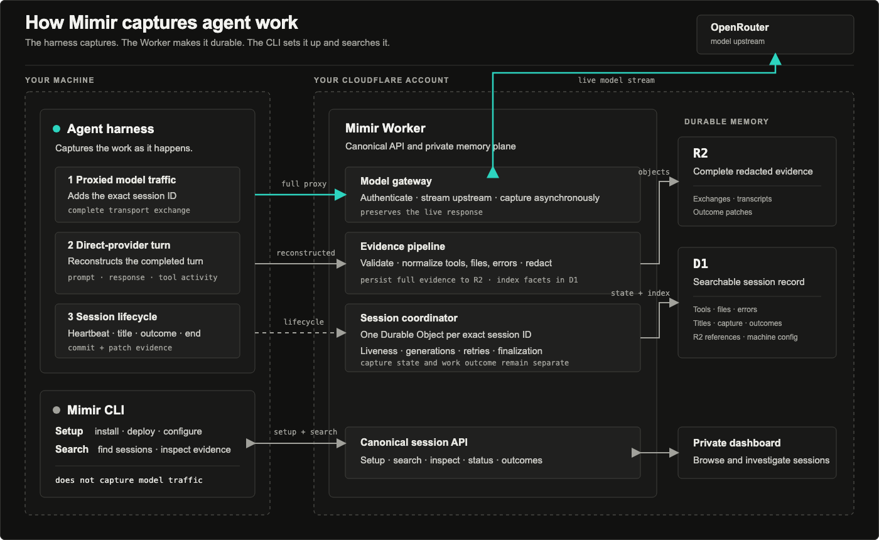Click 'R2 references · machine config' text
The width and height of the screenshot is (879, 540).
[x=745, y=337]
